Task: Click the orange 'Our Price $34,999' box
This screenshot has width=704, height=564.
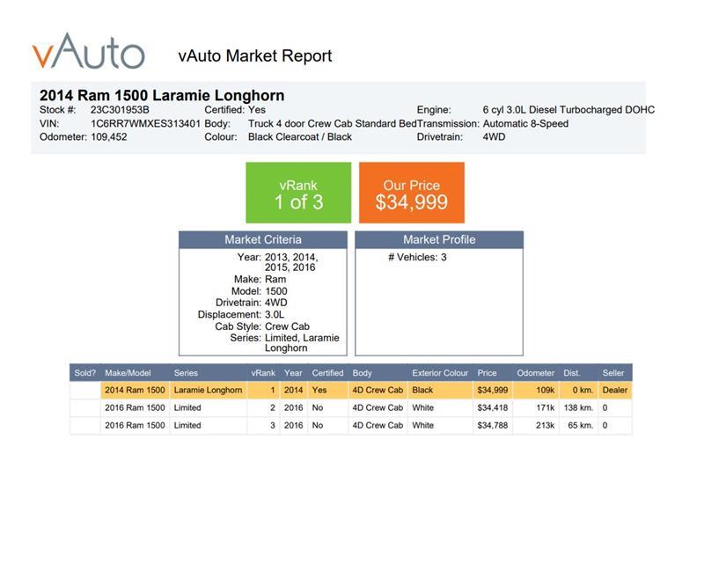Action: tap(412, 193)
